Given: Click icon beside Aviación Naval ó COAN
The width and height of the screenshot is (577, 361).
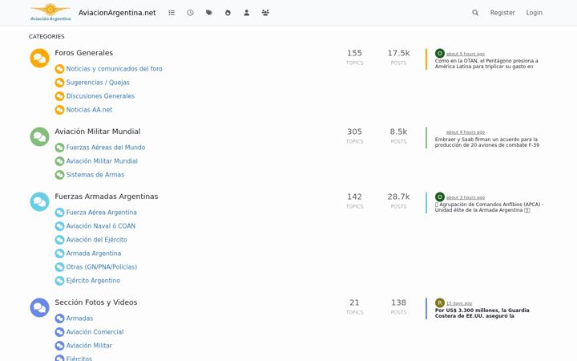Looking at the screenshot, I should tap(59, 226).
